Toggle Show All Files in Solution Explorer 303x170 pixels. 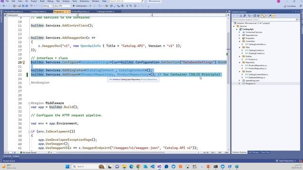pos(258,16)
